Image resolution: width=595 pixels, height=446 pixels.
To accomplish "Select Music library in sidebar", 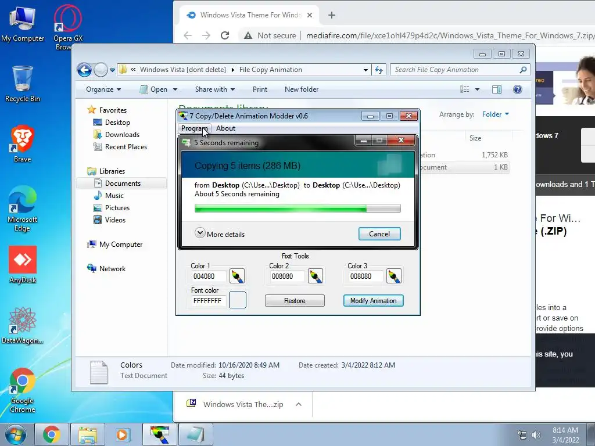I will [114, 196].
